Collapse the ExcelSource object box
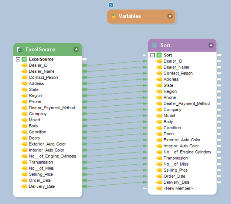The width and height of the screenshot is (231, 204). (x=76, y=49)
